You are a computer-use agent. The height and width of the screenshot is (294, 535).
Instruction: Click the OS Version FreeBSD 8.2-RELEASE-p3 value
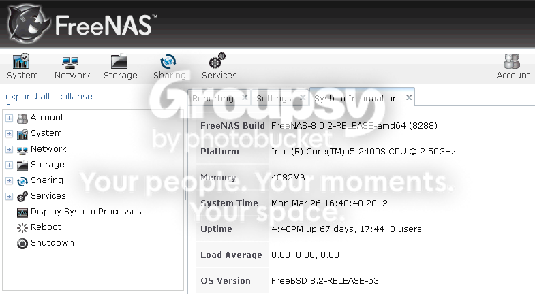[325, 281]
